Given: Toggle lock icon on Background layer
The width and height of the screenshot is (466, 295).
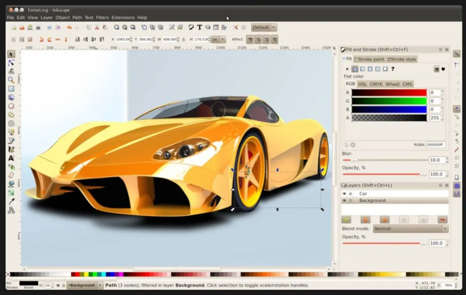Looking at the screenshot, I should [x=350, y=200].
